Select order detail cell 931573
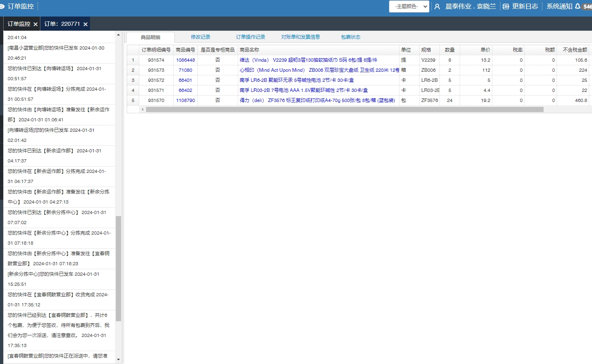The image size is (592, 364). coord(156,70)
